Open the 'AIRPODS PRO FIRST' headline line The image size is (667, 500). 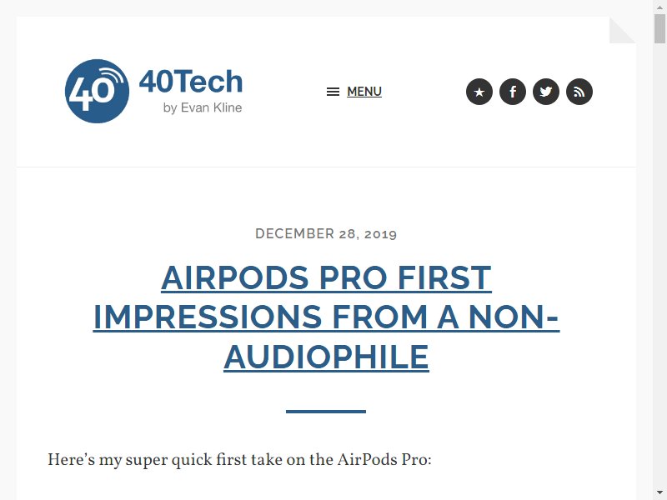pyautogui.click(x=326, y=277)
